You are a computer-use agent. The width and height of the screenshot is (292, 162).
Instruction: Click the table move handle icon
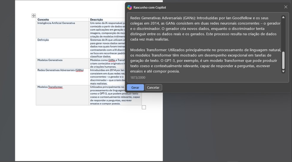34,16
